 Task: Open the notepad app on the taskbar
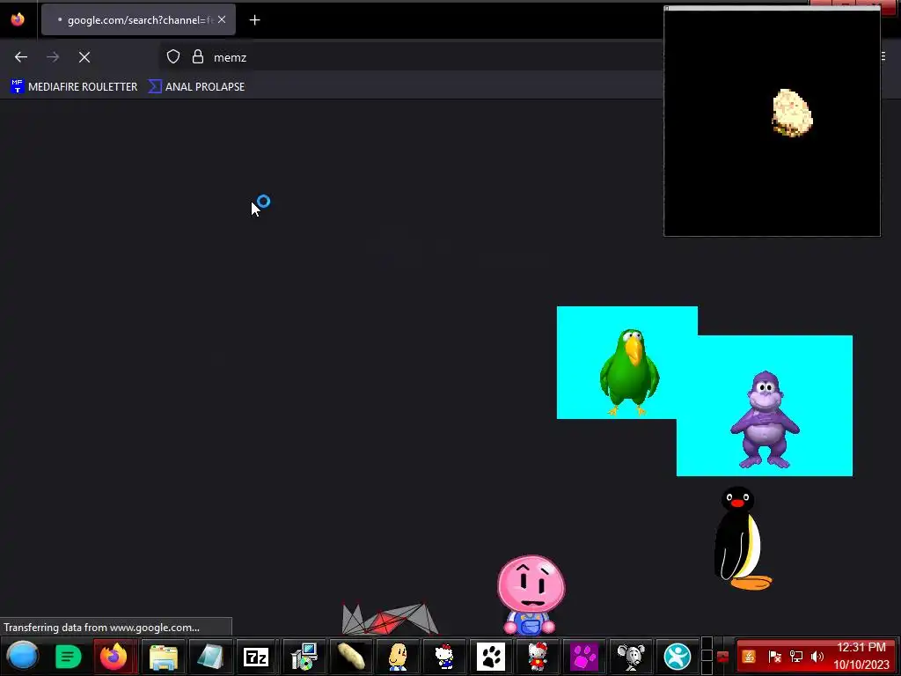tap(210, 656)
